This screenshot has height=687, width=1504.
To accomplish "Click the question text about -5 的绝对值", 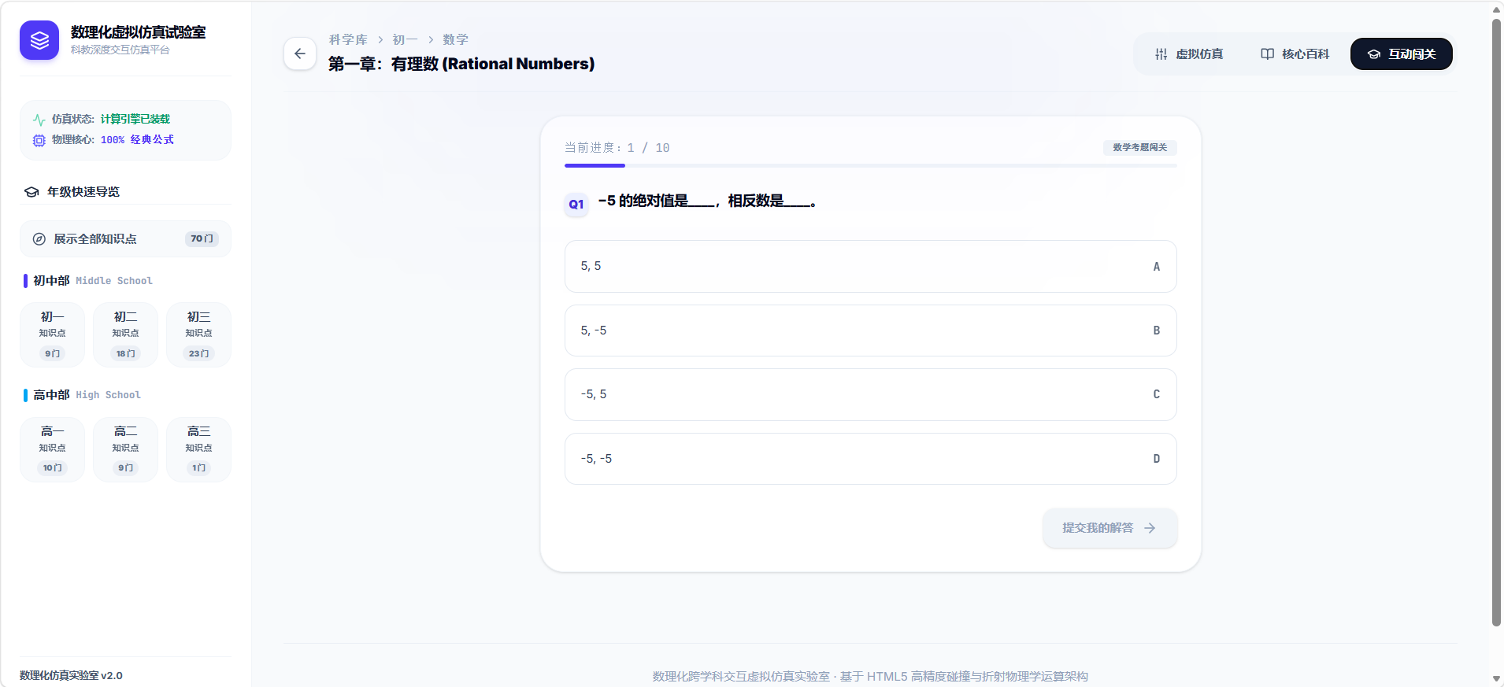I will tap(707, 201).
